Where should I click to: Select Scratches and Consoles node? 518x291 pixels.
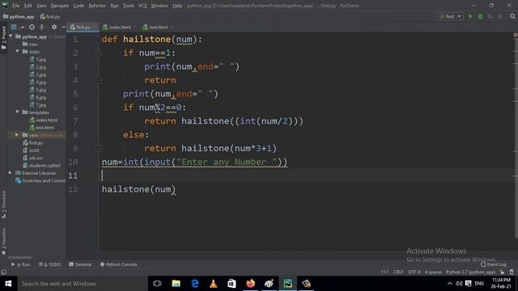(40, 181)
